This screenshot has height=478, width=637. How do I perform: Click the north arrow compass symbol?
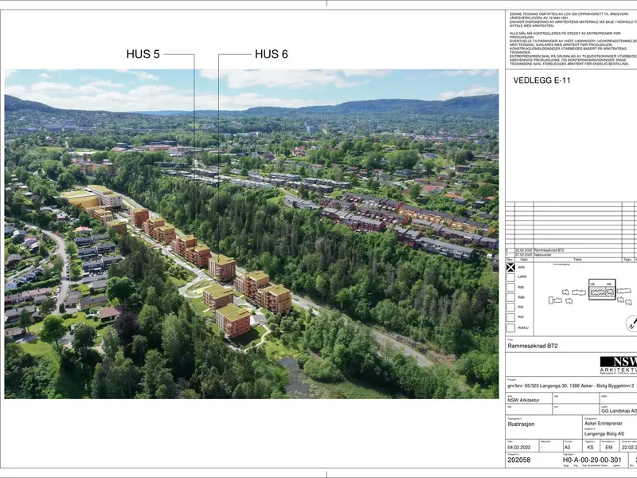(631, 323)
